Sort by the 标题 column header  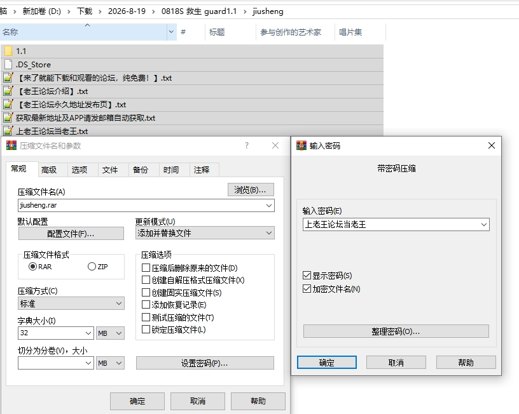(x=230, y=32)
